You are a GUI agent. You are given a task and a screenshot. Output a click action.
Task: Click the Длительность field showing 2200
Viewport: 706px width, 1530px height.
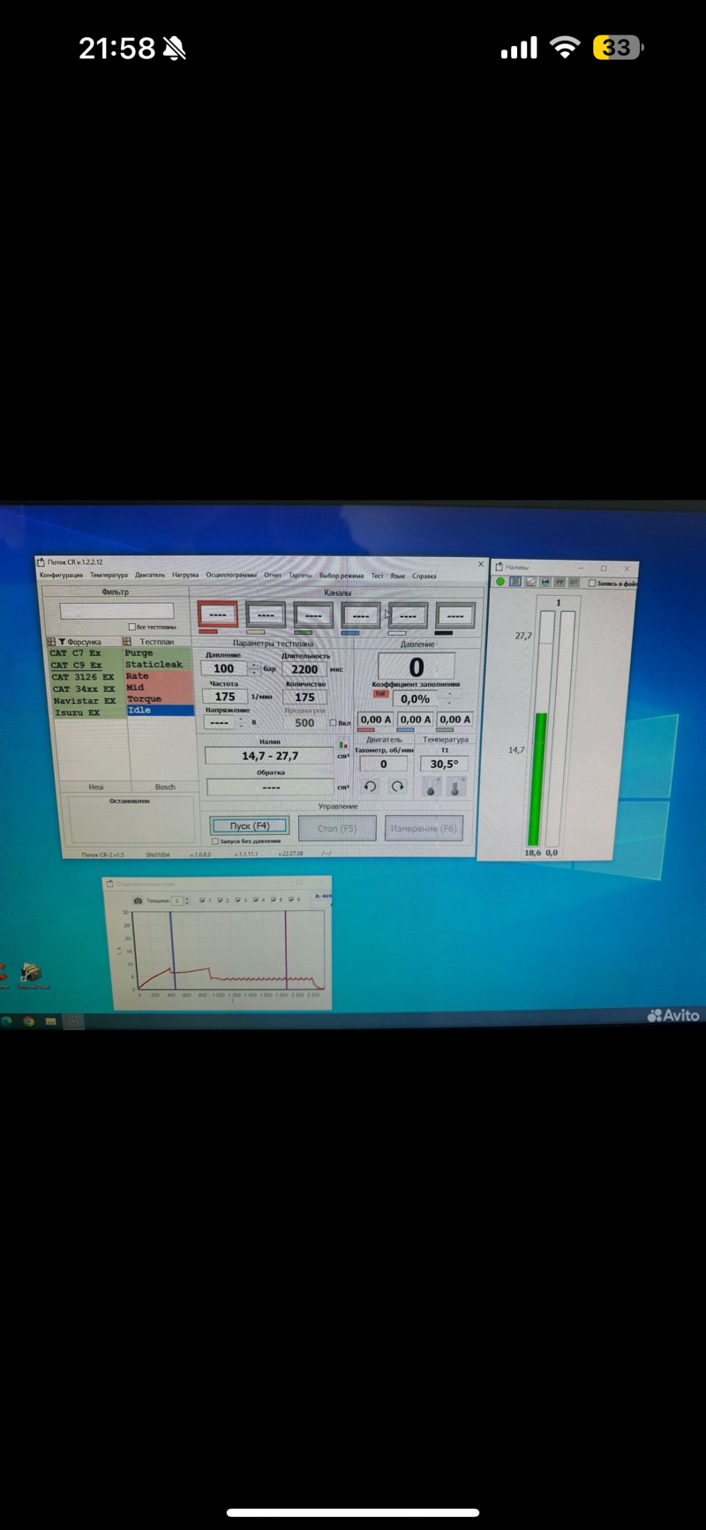(304, 669)
